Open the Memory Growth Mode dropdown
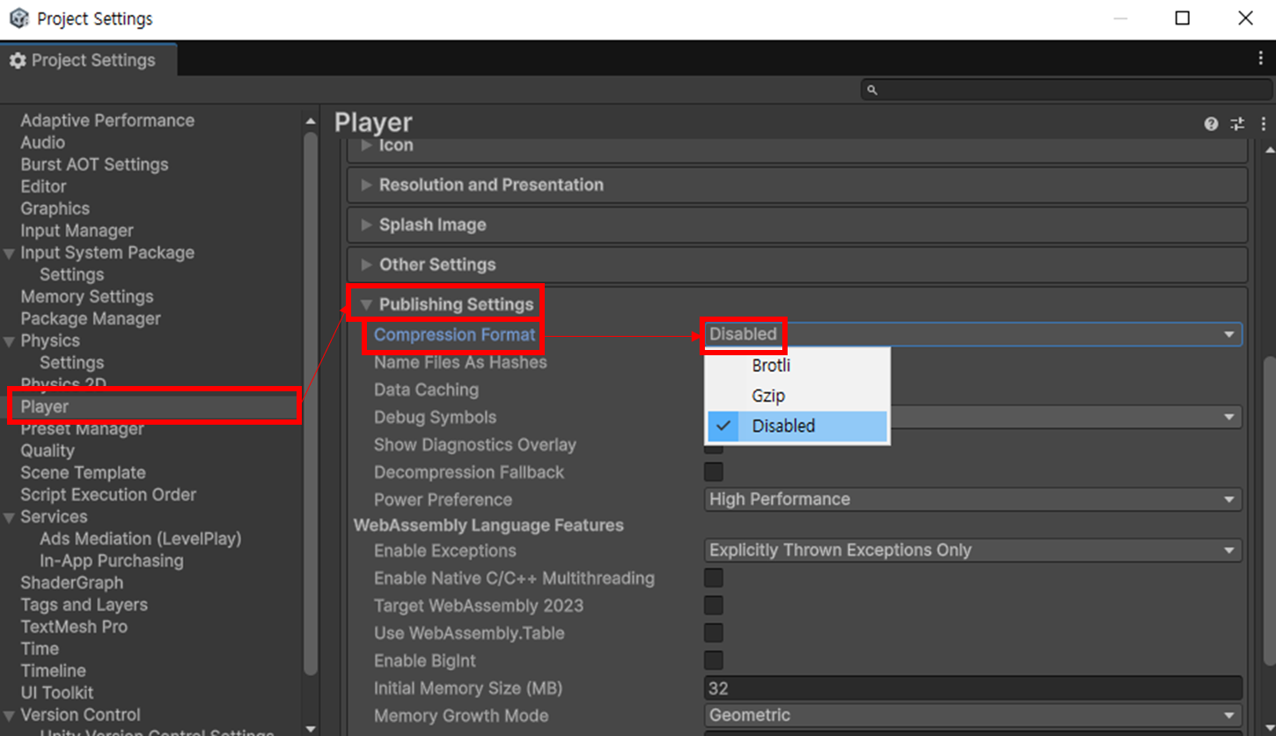 pos(973,716)
